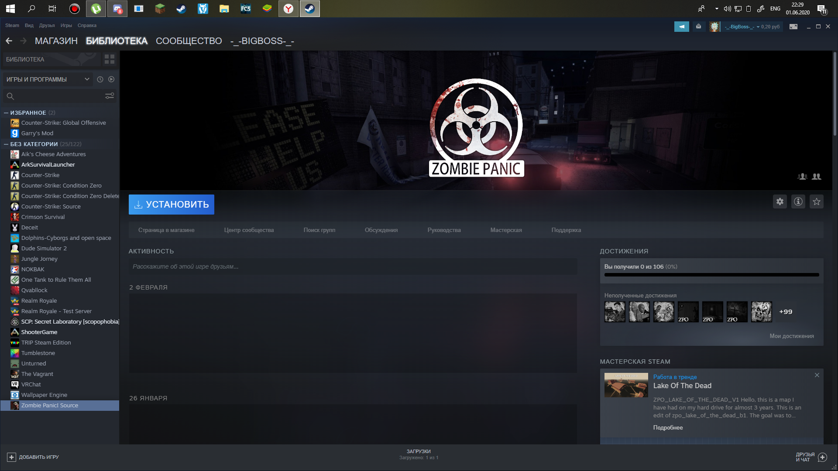Switch to the МАГАЗИН tab
Screen dimensions: 838x471
pos(56,41)
